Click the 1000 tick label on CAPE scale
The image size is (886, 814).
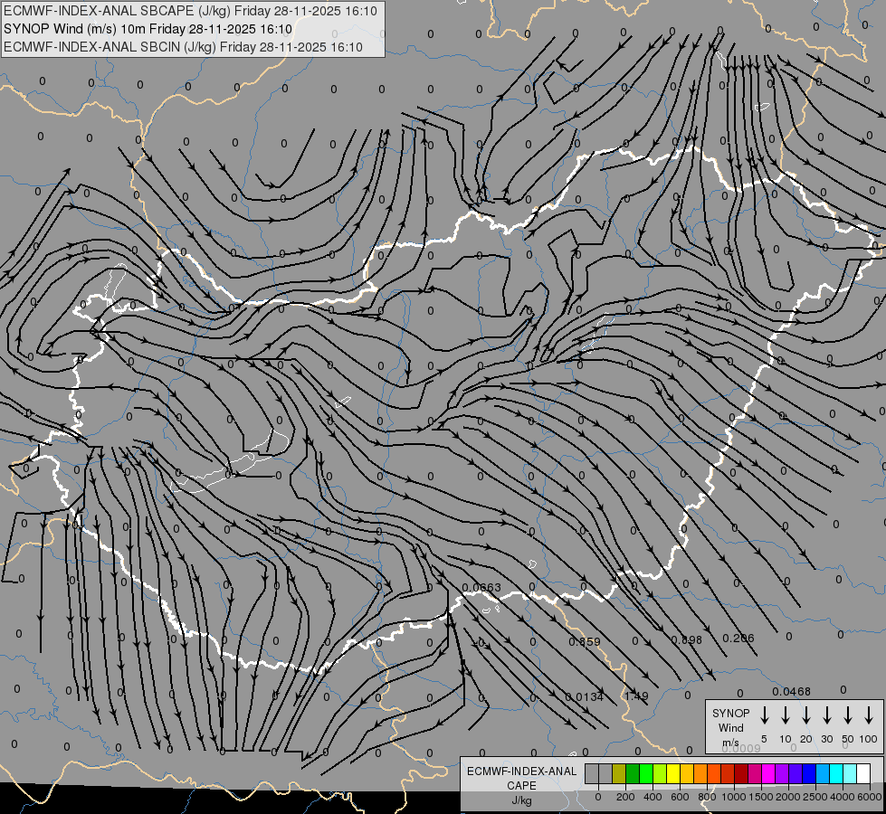[733, 797]
